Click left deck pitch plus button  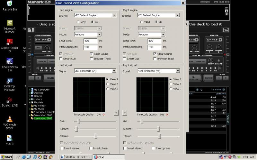pos(38,78)
